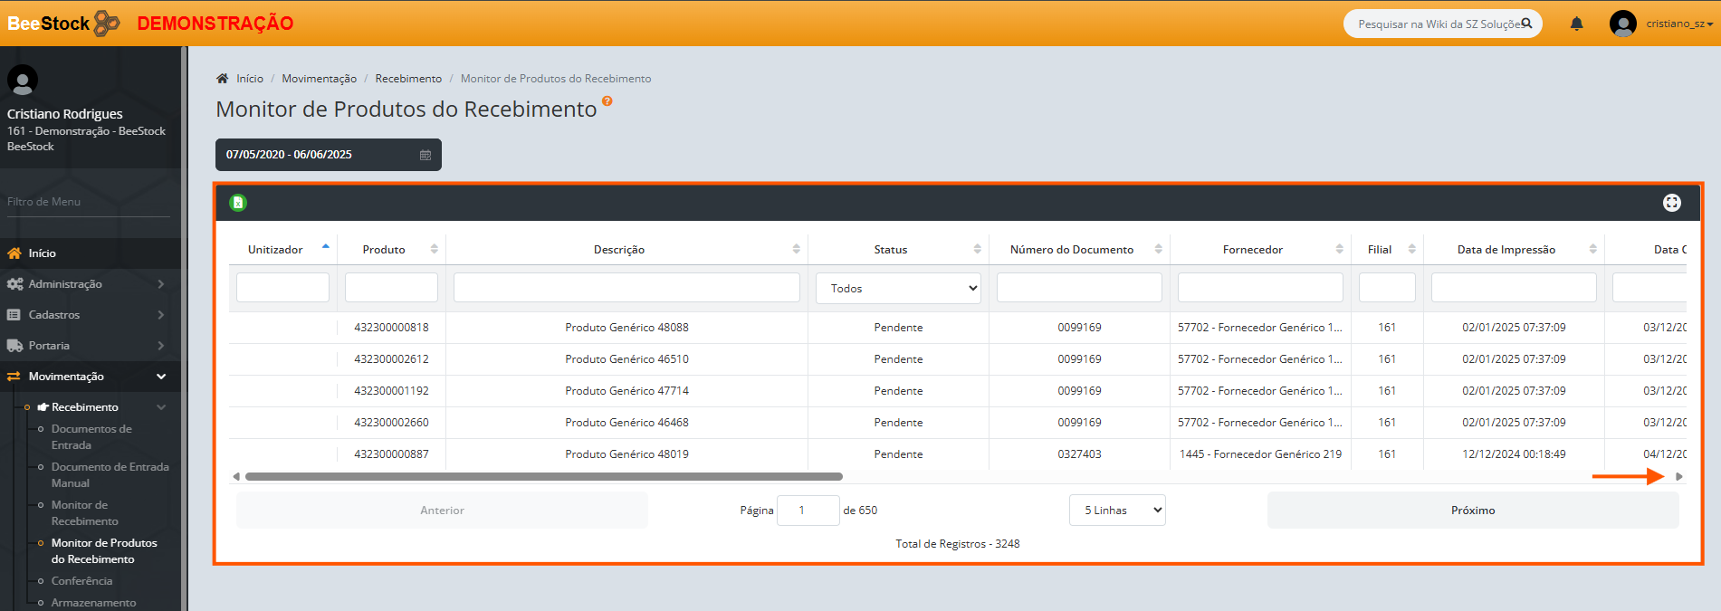The height and width of the screenshot is (611, 1721).
Task: Click the home icon in breadcrumb
Action: click(x=223, y=79)
